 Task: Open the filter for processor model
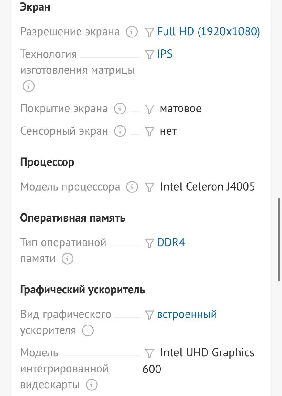pyautogui.click(x=150, y=187)
